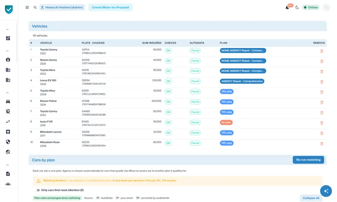Viewport: 337px width, 202px height.
Task: Remove the Mitsubishi Rosa row
Action: tap(322, 144)
